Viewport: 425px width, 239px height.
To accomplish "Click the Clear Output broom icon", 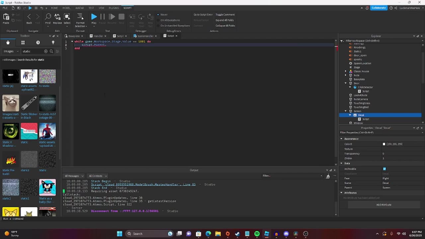I will click(x=328, y=176).
